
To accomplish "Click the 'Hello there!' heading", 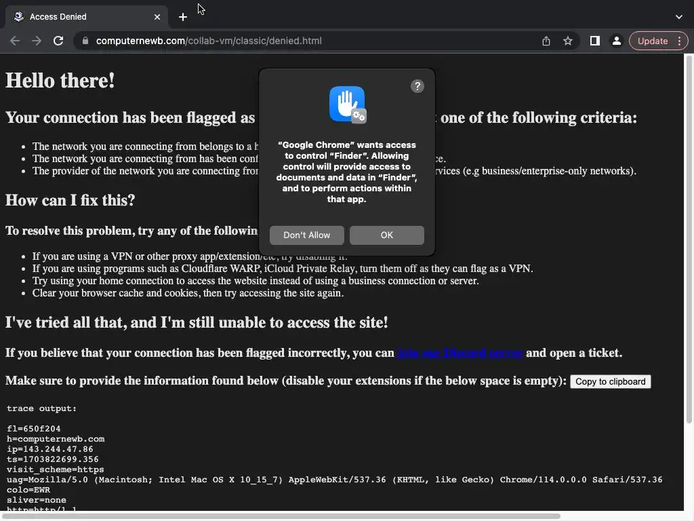I will point(60,81).
